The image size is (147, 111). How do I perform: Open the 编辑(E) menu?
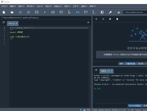pos(13,6)
